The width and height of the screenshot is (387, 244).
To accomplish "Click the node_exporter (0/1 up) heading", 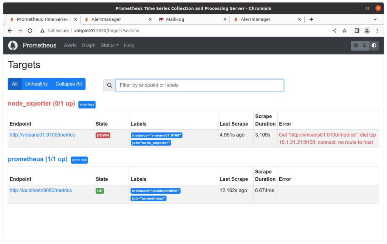I will (42, 104).
